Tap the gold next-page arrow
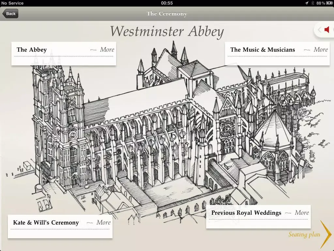The height and width of the screenshot is (251, 334). coord(326,234)
